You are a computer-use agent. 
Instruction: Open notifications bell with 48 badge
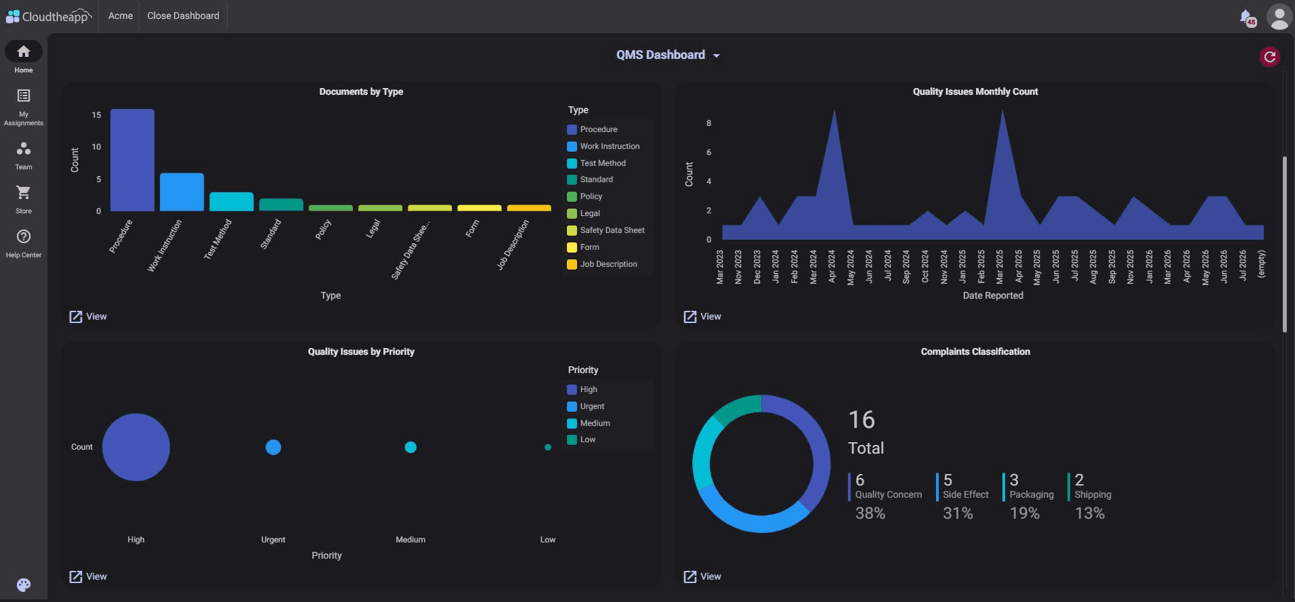tap(1246, 17)
